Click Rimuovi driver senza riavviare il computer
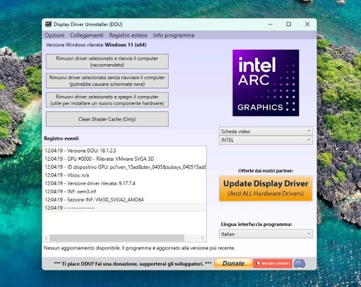Screen dimensions: 361x287 [107, 81]
